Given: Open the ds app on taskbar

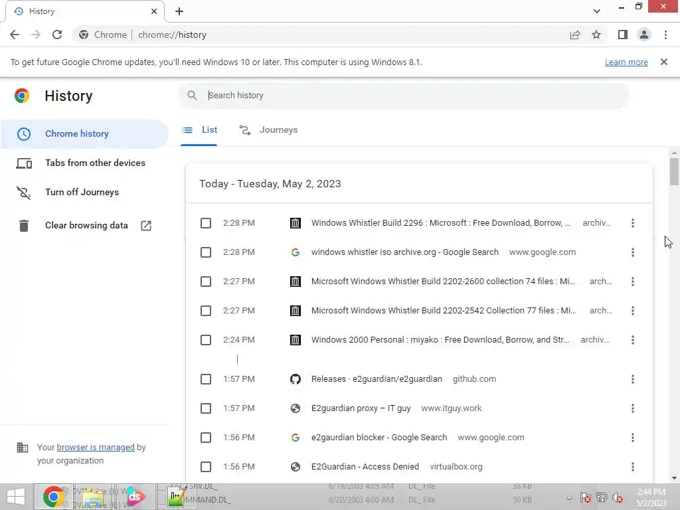Looking at the screenshot, I should (x=135, y=497).
